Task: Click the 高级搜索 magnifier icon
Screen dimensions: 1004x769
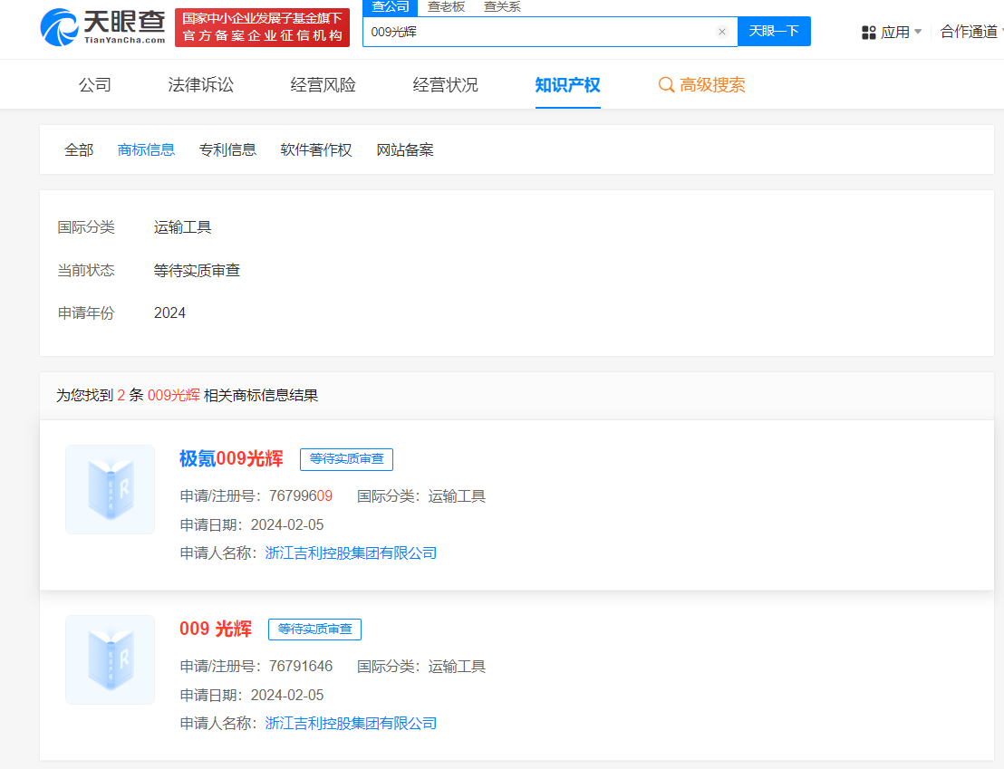Action: pos(666,85)
